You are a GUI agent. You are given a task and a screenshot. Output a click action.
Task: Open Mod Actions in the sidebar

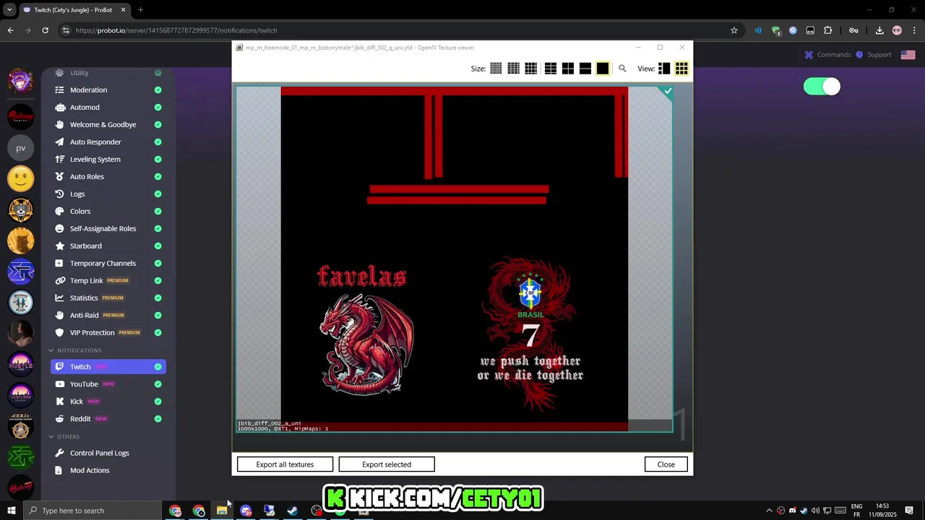click(x=90, y=470)
